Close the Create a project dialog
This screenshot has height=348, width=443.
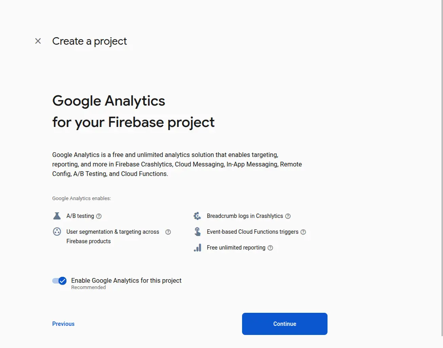click(x=38, y=41)
